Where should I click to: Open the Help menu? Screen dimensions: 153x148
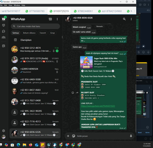click(23, 5)
